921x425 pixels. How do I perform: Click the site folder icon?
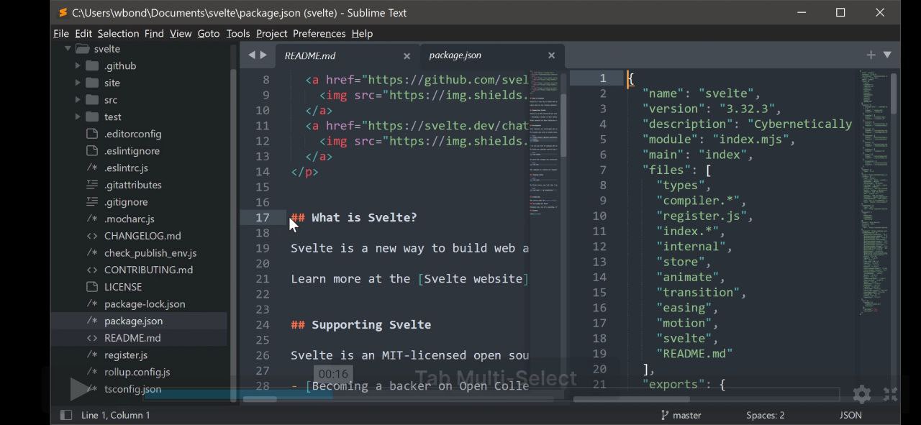click(92, 83)
